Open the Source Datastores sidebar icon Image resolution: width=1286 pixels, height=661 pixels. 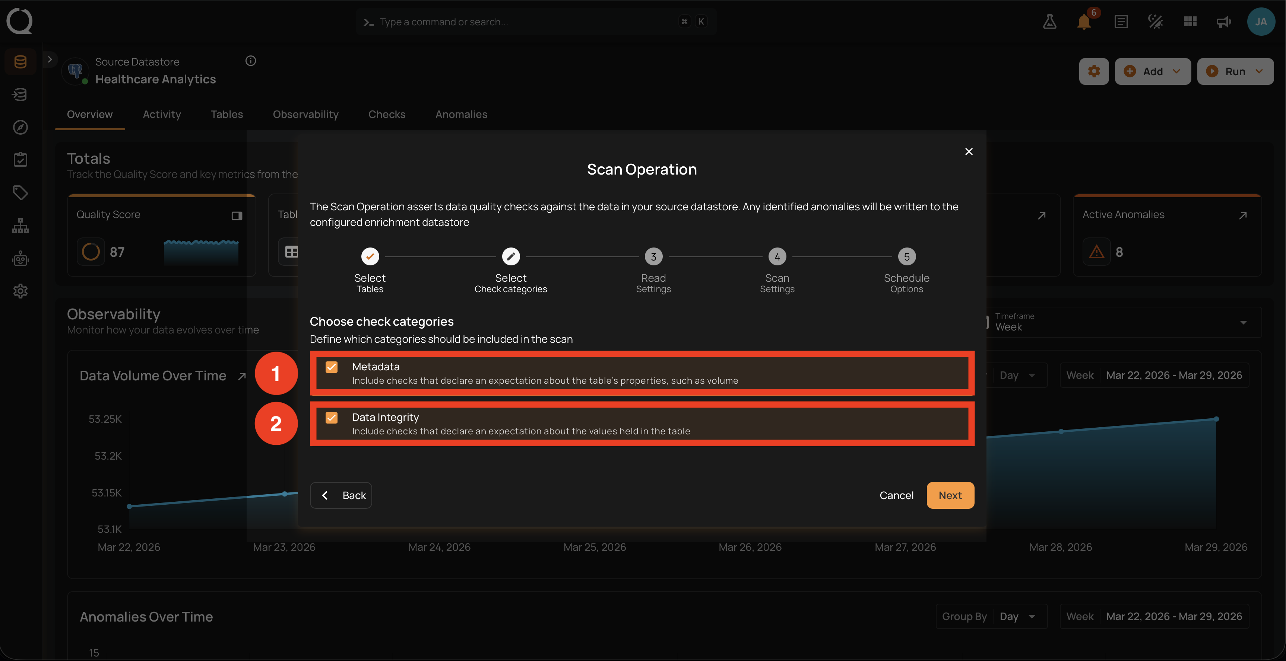pos(20,62)
